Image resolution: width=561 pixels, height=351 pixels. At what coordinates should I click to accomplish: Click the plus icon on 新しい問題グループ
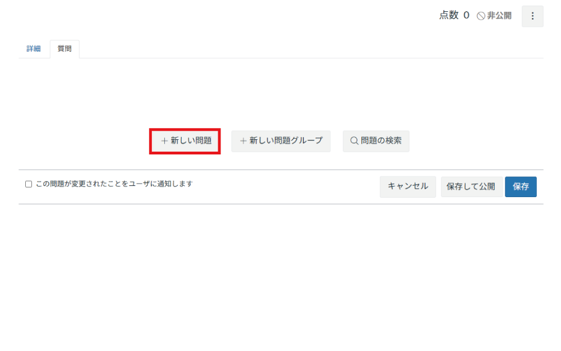(x=243, y=141)
